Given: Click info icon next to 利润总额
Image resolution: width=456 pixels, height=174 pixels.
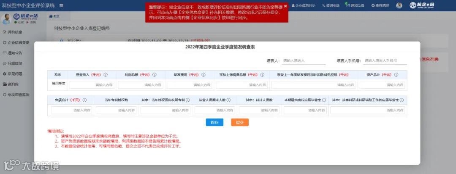Looking at the screenshot, I should pos(155,75).
